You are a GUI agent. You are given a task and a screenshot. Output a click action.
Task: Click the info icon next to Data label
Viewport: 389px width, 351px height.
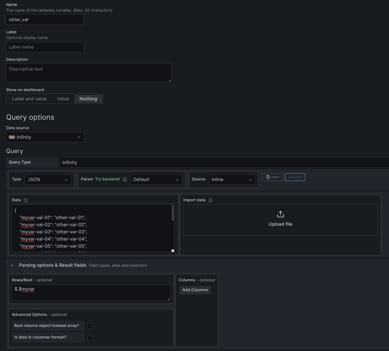(26, 200)
